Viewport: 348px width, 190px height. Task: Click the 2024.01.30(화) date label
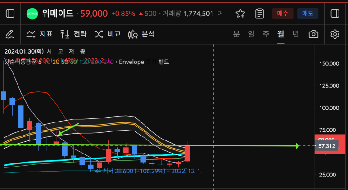23,51
